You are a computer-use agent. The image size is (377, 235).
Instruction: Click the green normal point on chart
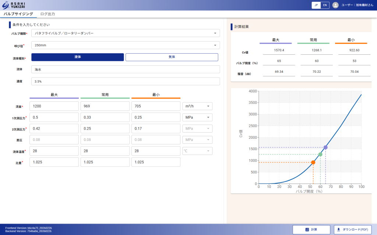point(320,154)
